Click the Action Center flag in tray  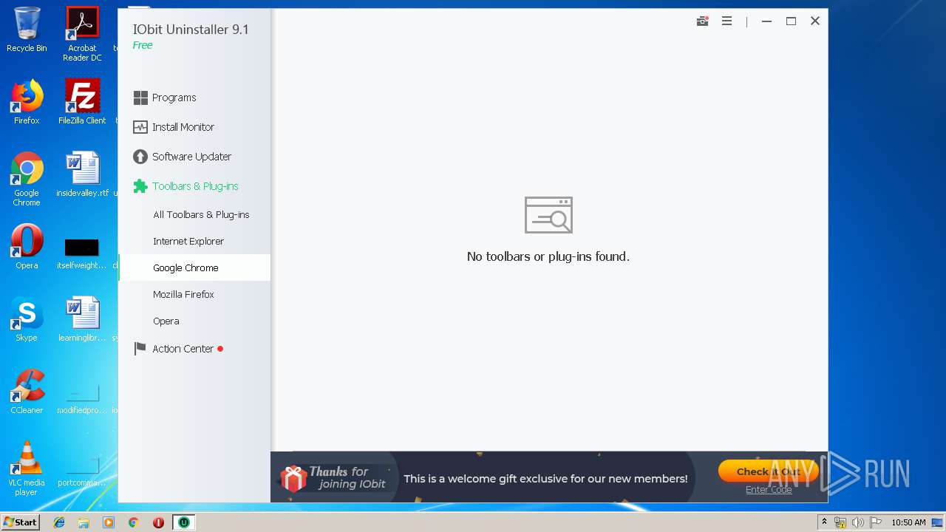[876, 522]
